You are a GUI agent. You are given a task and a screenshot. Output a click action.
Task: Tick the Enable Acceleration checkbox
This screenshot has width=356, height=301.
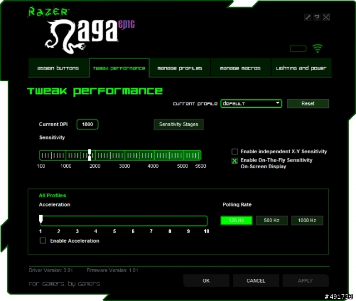43,240
